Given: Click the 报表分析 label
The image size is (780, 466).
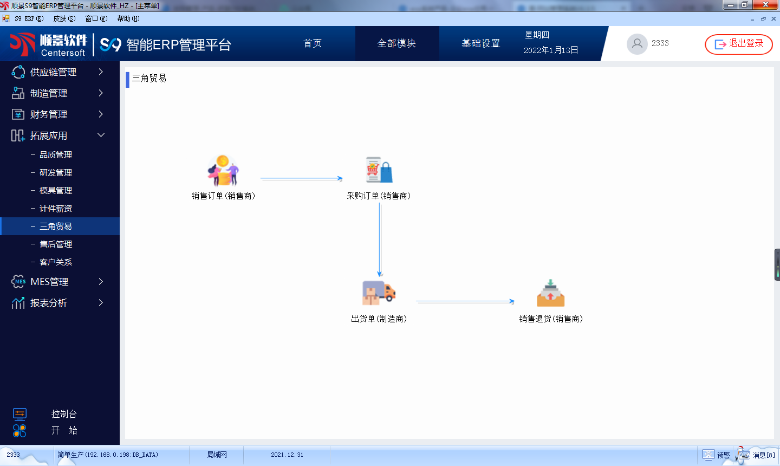Looking at the screenshot, I should pos(49,303).
